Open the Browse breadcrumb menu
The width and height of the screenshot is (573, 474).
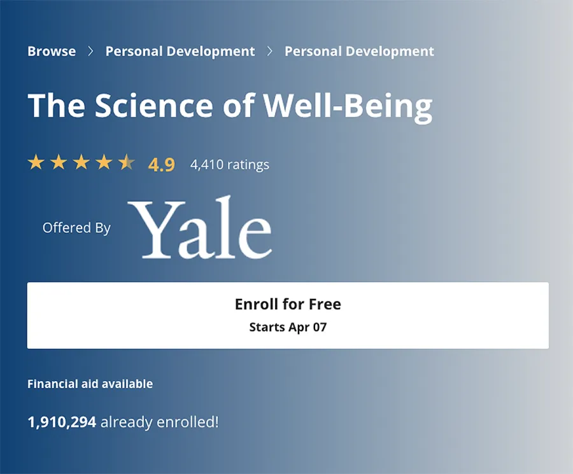click(51, 51)
